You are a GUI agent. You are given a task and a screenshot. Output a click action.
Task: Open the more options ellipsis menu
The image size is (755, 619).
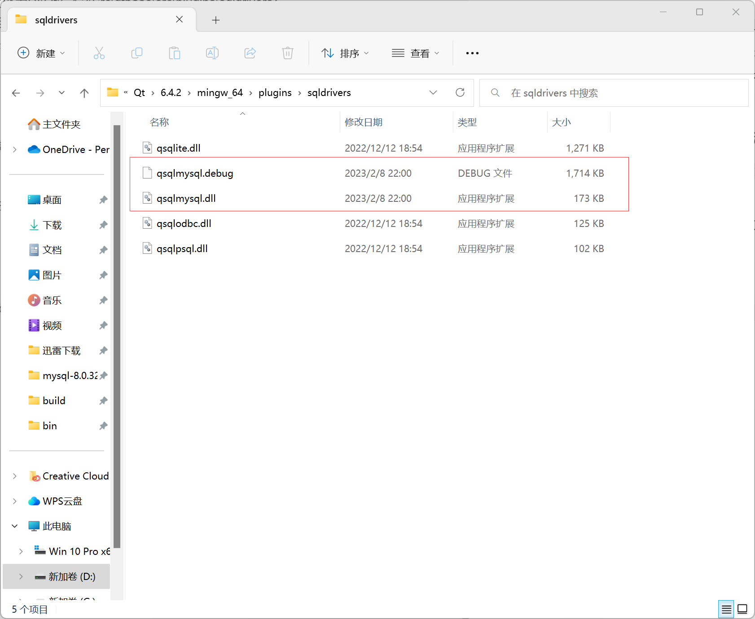coord(472,53)
